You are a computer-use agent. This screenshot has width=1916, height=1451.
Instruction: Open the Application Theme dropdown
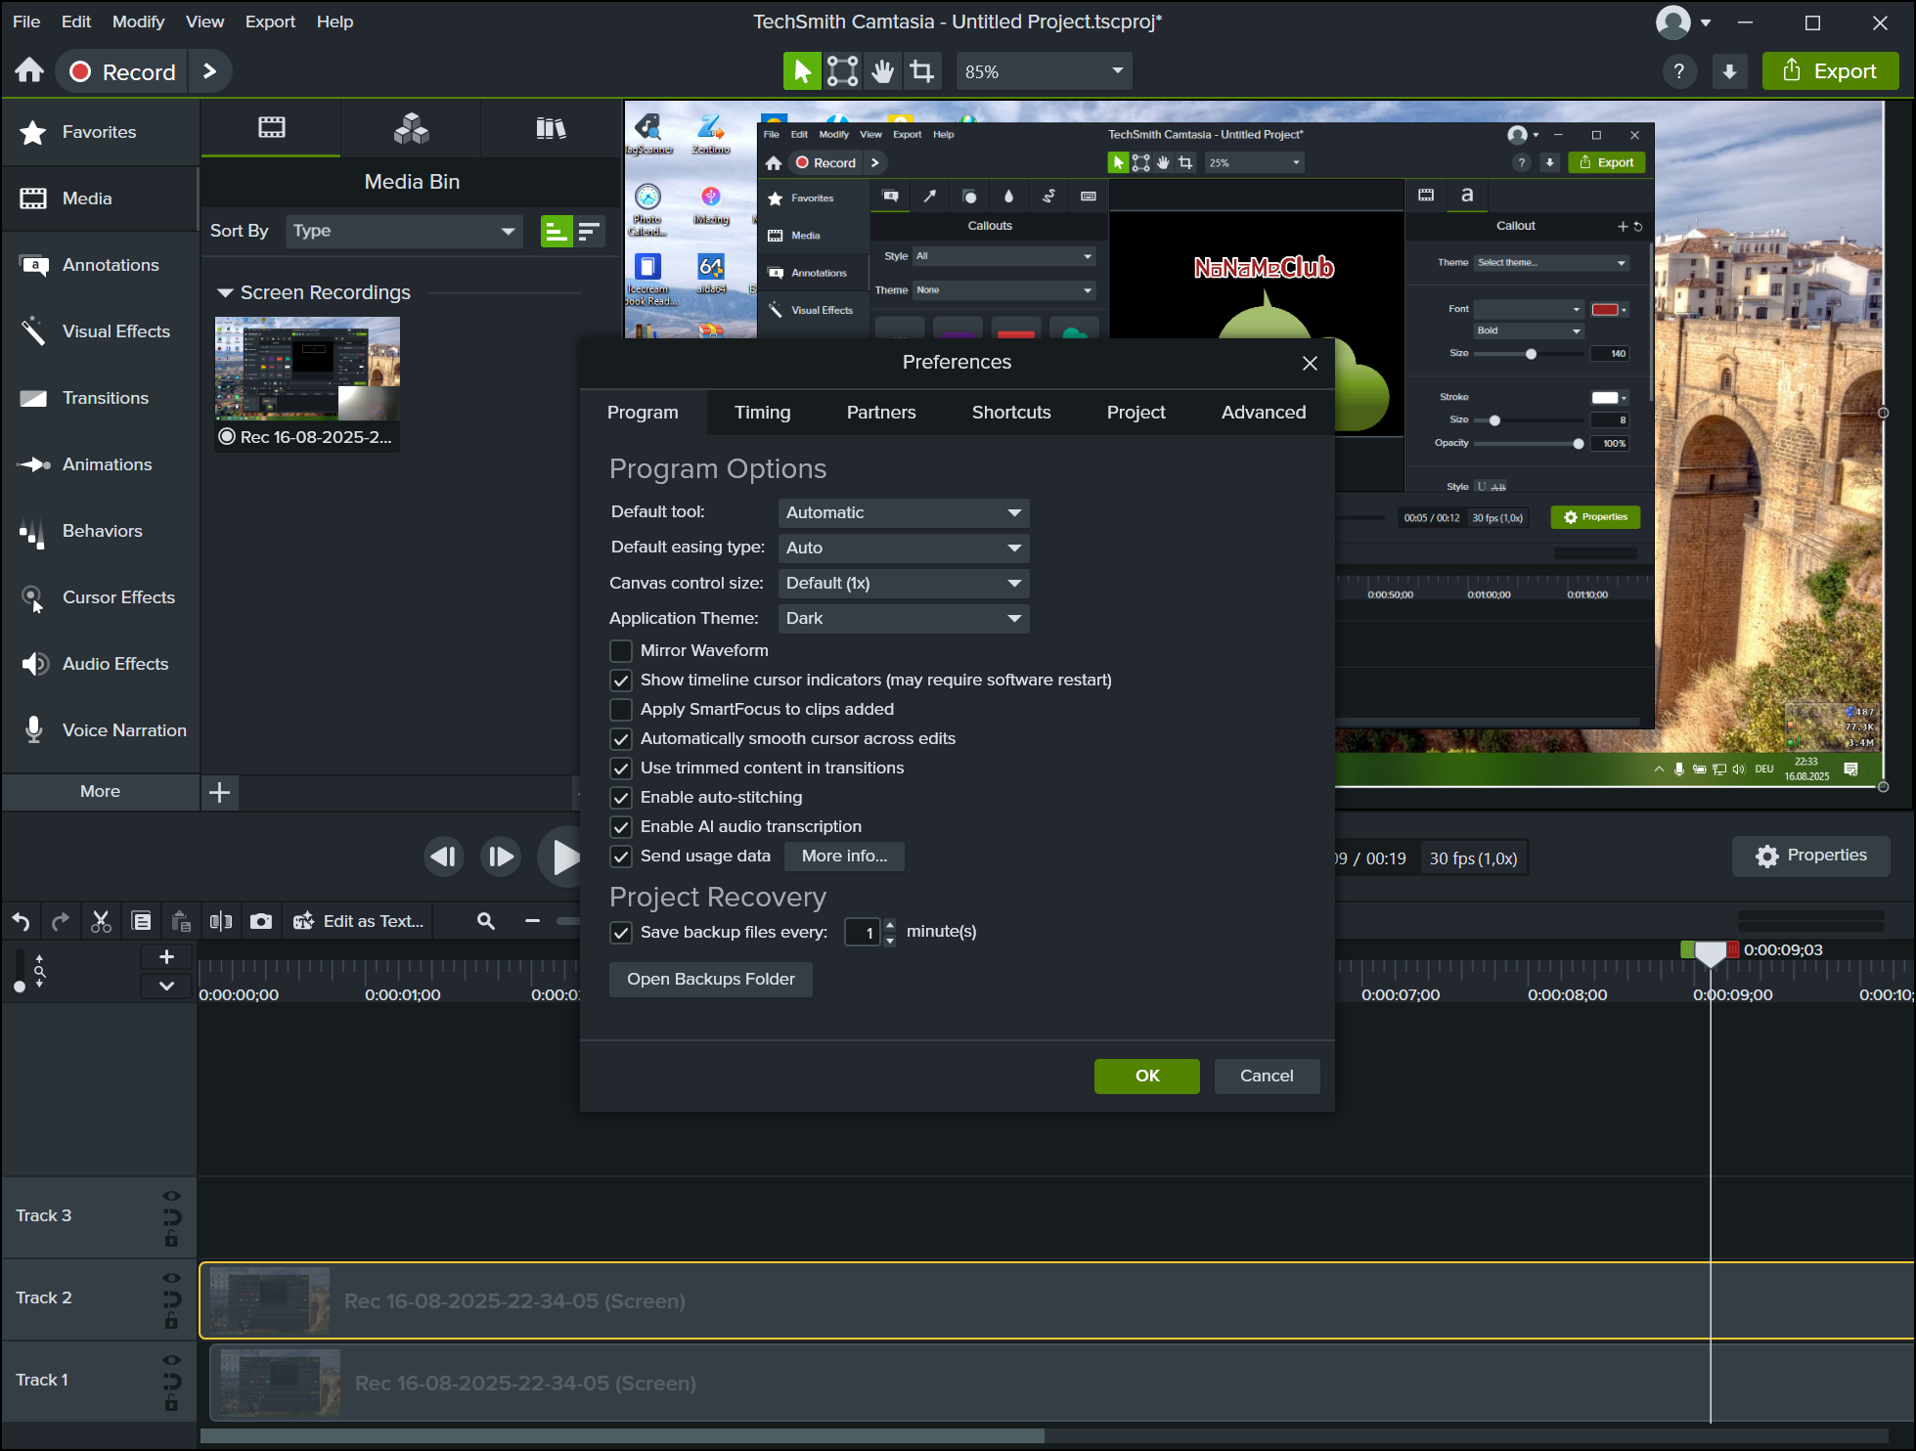903,619
